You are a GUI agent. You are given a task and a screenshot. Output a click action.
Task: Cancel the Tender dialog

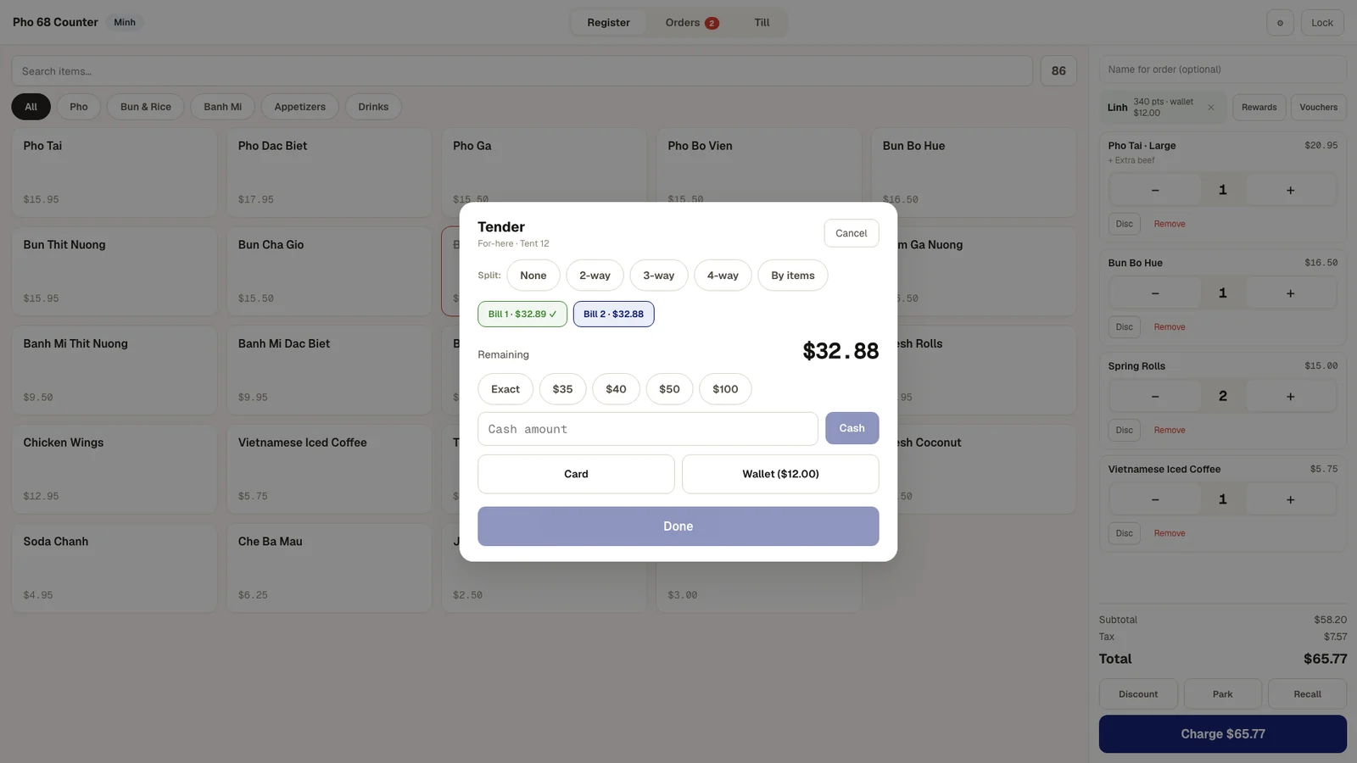(x=852, y=233)
